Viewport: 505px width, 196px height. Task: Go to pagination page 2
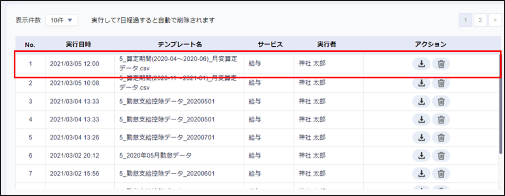click(480, 20)
